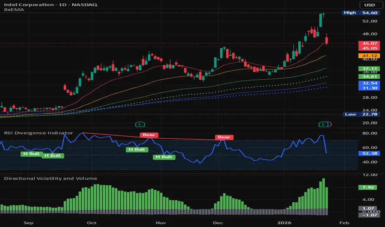Click the 2026 label on time axis
The height and width of the screenshot is (227, 385).
click(284, 223)
